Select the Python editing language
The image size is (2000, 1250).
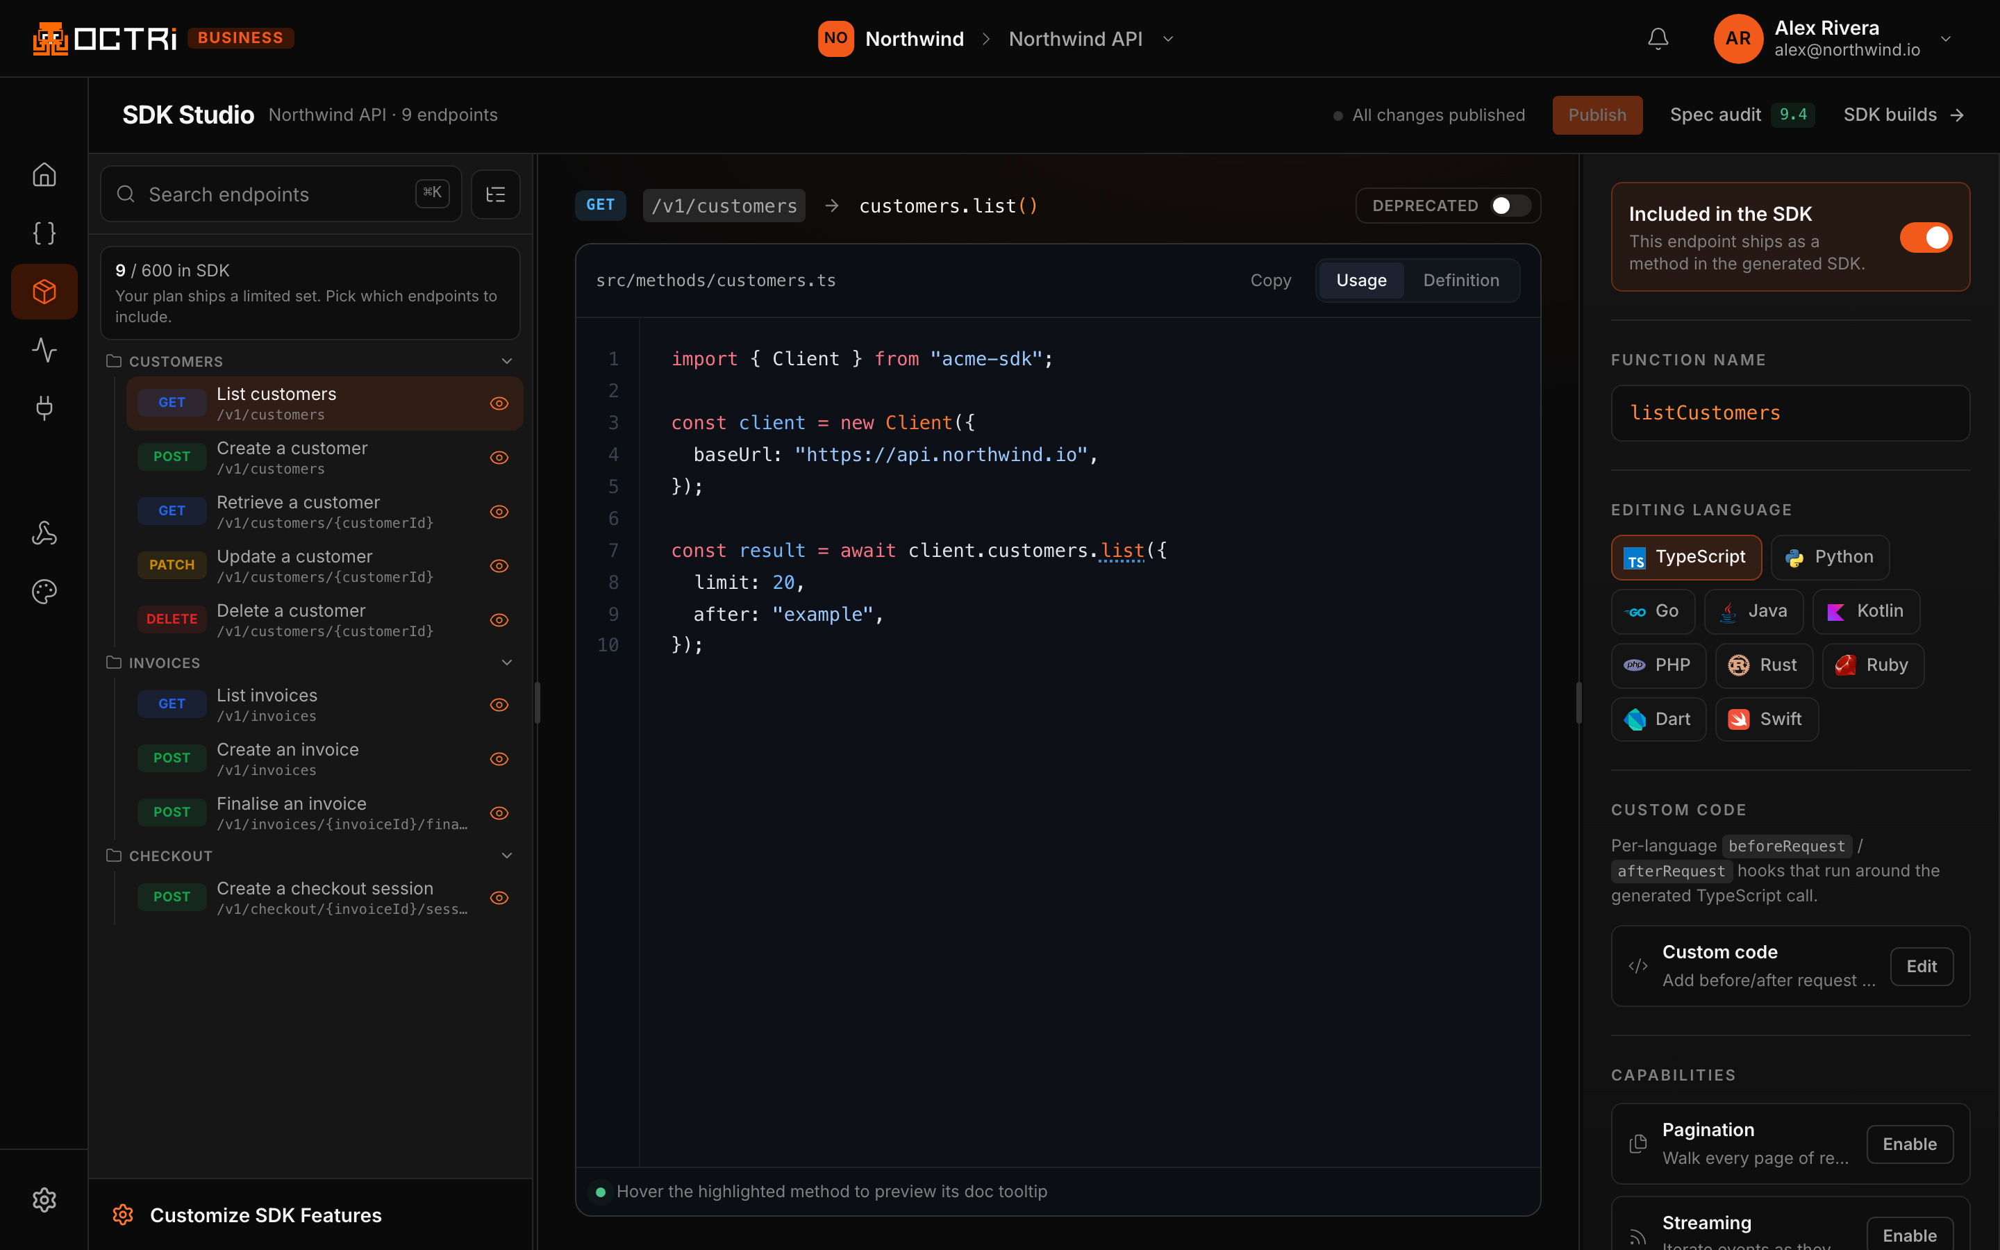pyautogui.click(x=1830, y=557)
